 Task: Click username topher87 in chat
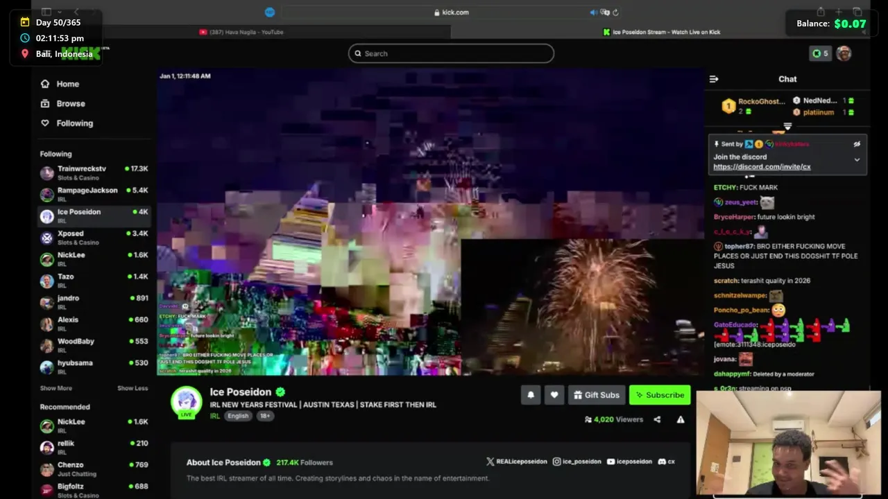(740, 247)
